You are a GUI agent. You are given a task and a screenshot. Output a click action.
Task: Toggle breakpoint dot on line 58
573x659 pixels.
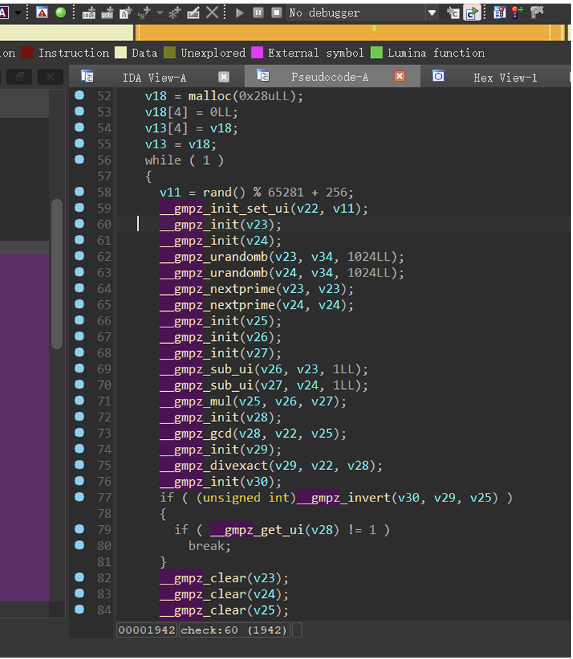(80, 192)
